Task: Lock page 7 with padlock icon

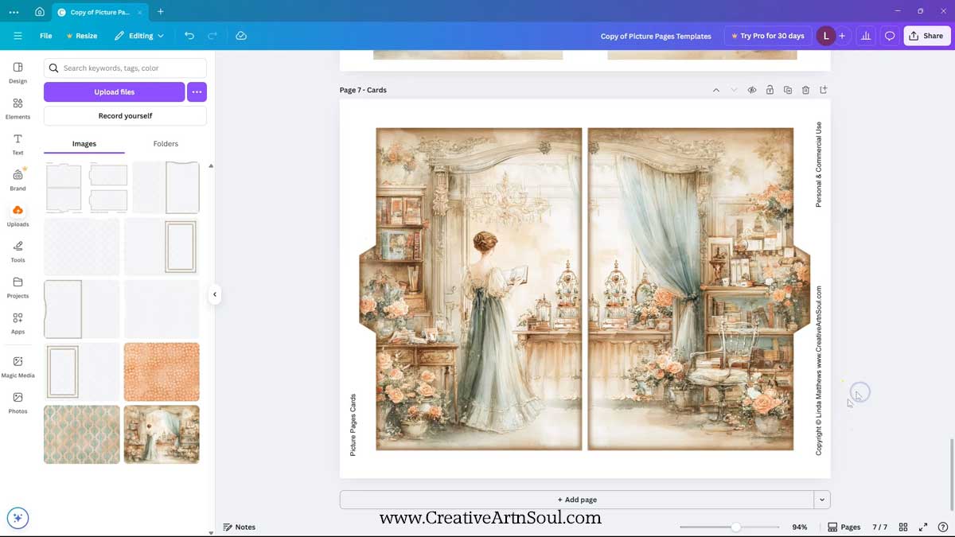Action: click(770, 90)
